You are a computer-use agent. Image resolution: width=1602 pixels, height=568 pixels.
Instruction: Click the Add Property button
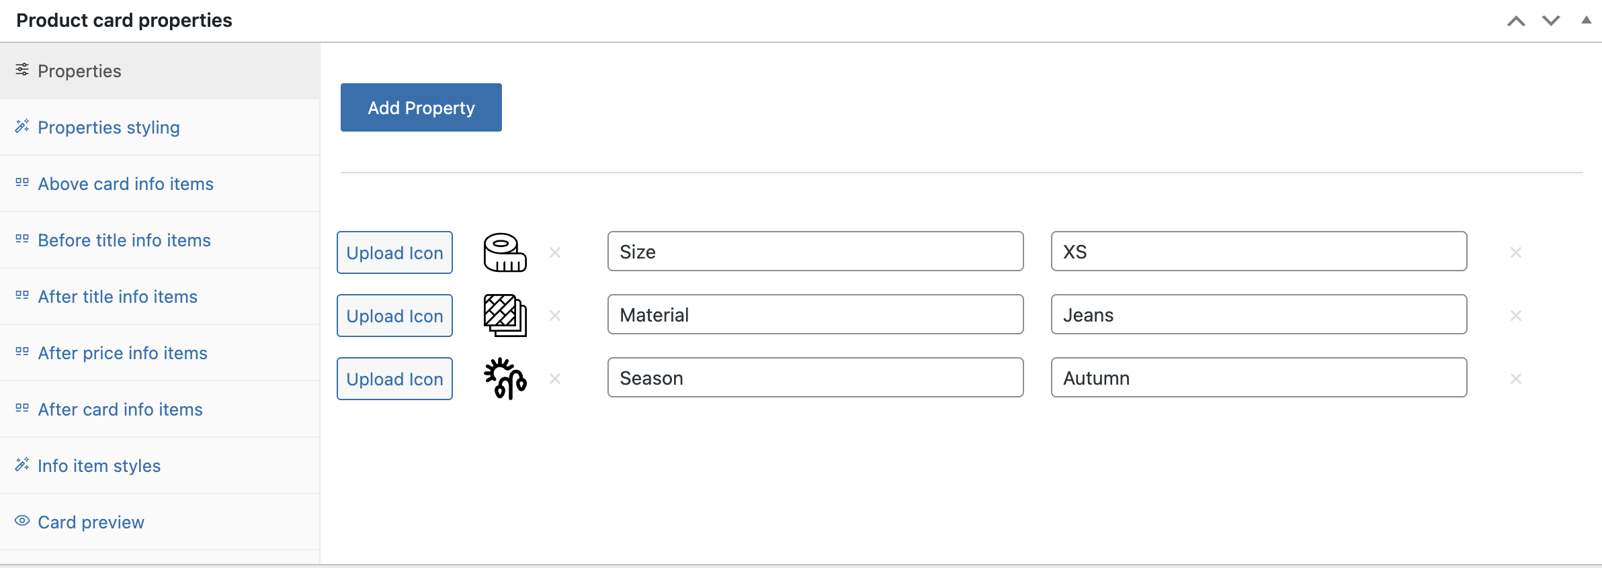[x=421, y=107]
